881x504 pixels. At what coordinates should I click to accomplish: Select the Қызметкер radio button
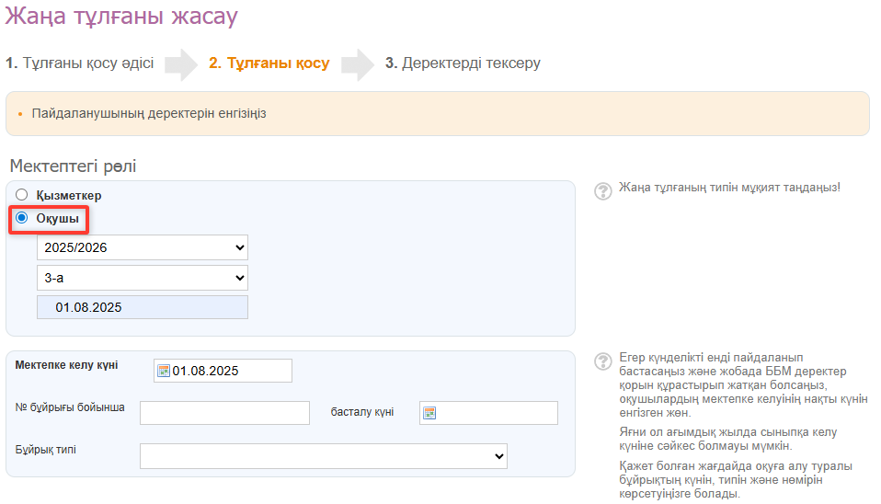click(x=22, y=195)
